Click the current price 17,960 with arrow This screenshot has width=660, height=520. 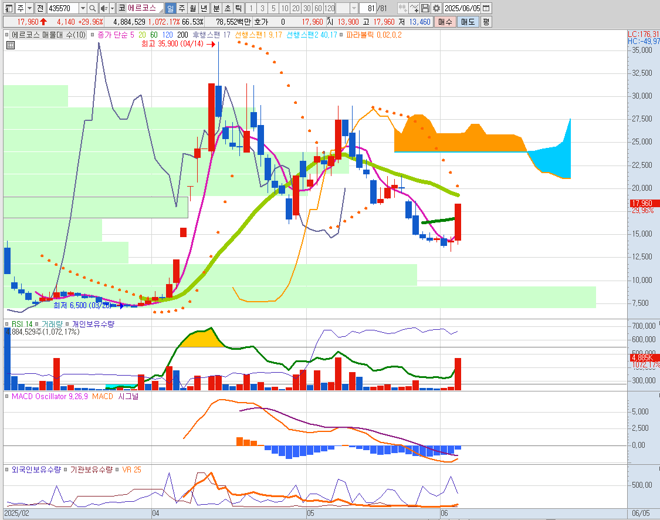tap(32, 22)
